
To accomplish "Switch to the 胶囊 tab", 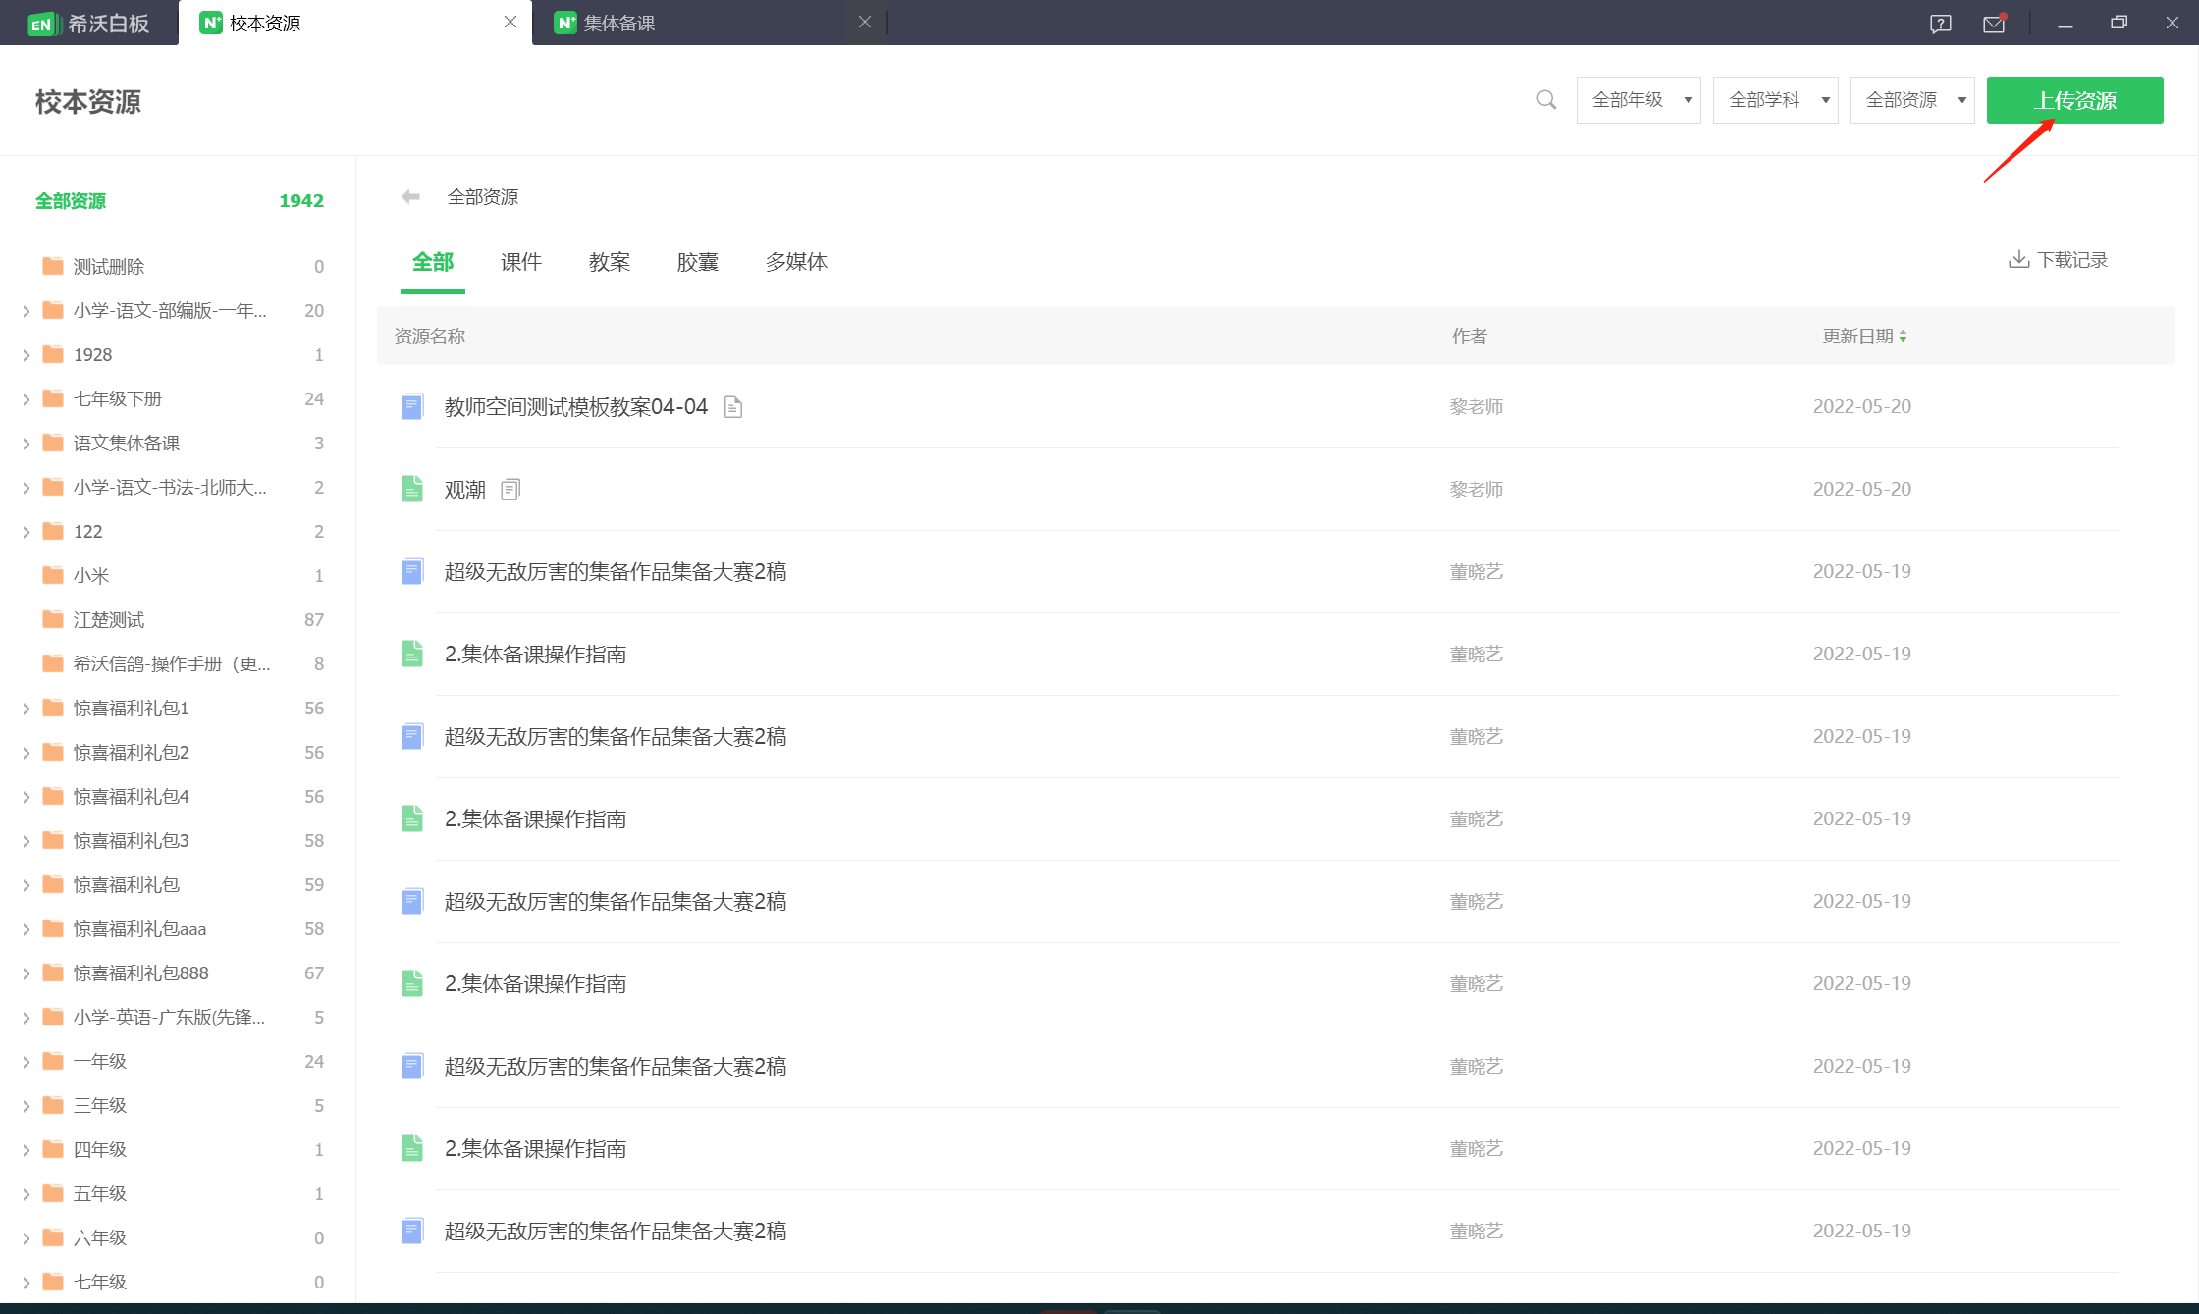I will [698, 262].
